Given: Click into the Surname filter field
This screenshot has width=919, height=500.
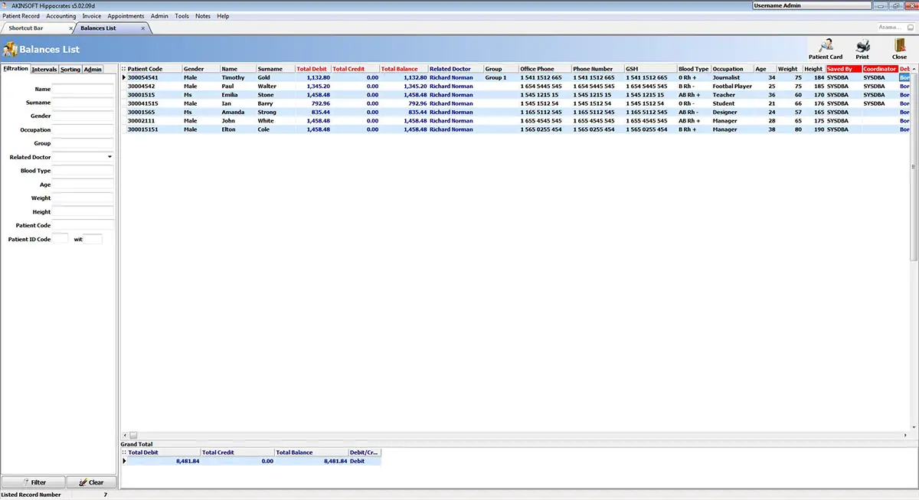Looking at the screenshot, I should tap(83, 103).
